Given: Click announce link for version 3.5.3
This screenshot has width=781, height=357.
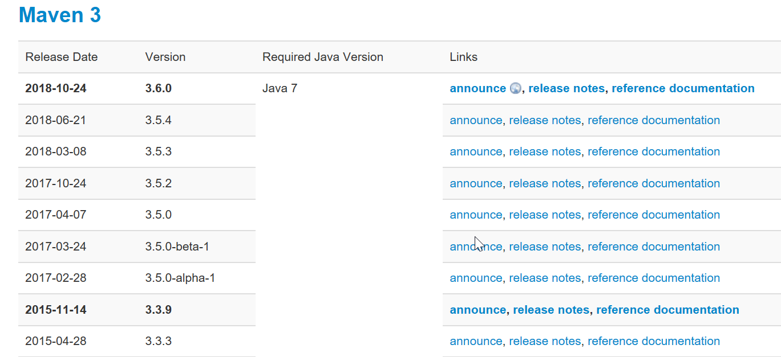Looking at the screenshot, I should pos(476,151).
